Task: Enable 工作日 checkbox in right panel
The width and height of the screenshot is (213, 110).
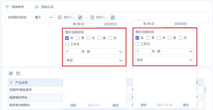Action: (x=138, y=44)
